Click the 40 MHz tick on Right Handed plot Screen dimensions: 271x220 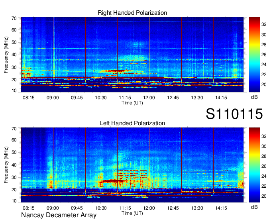pos(14,55)
